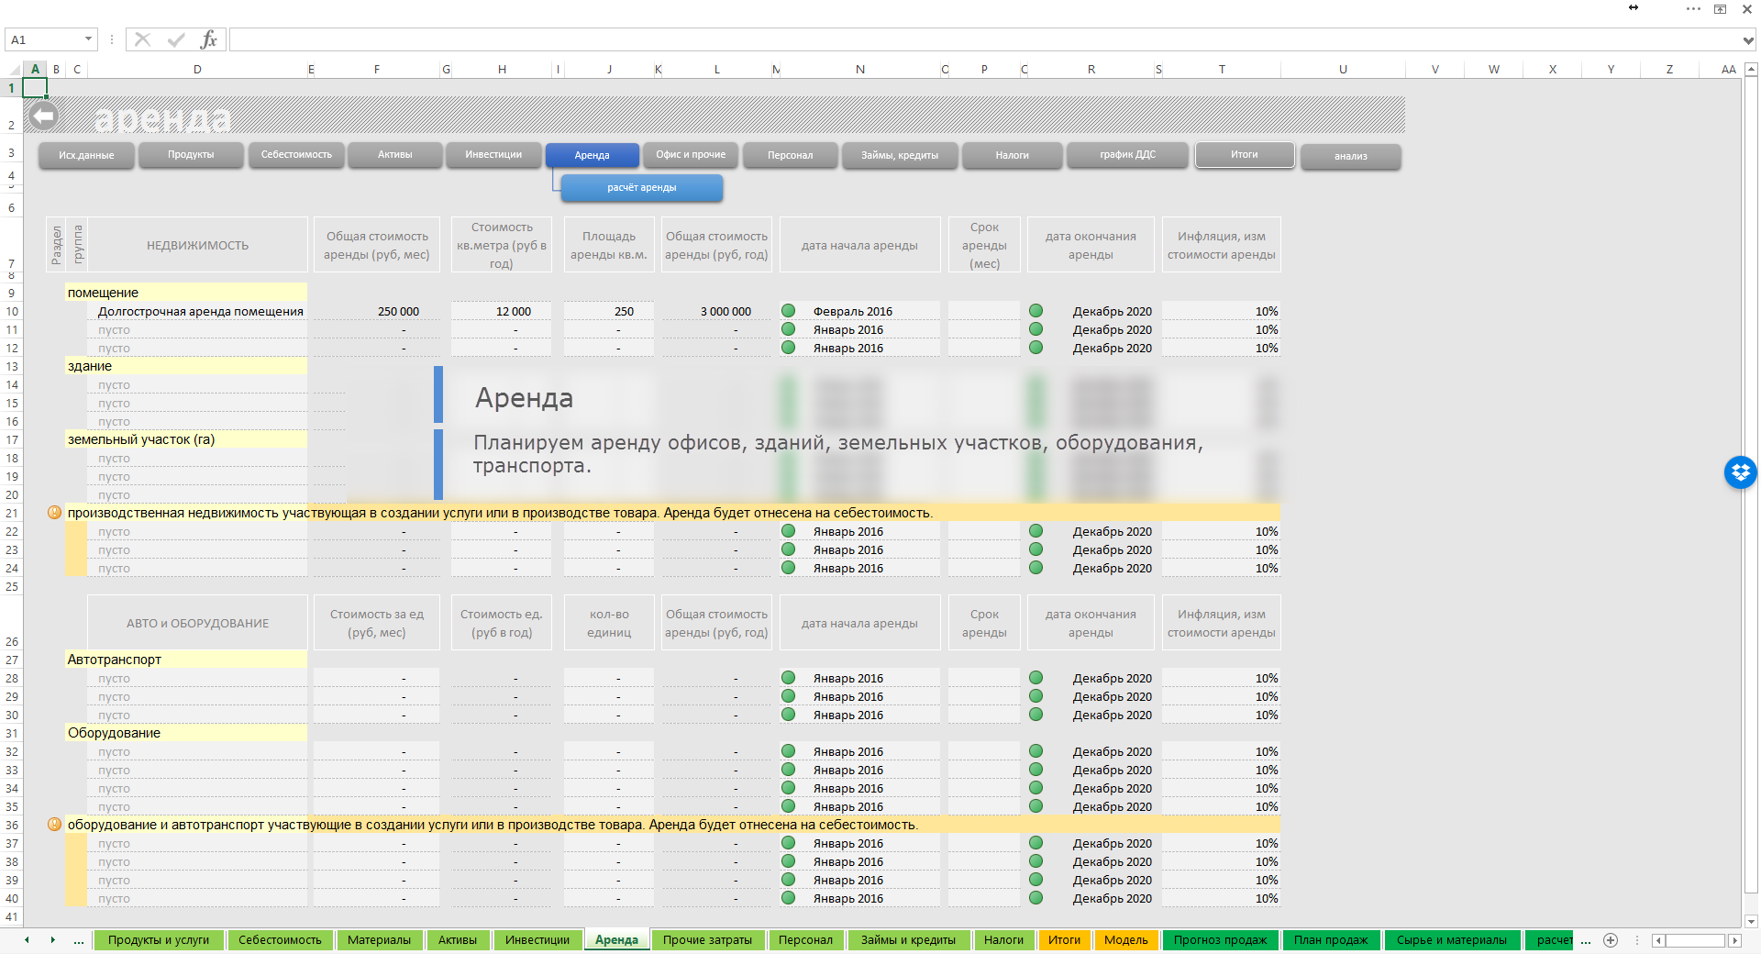The image size is (1761, 954).
Task: Click the cancel X icon in formula bar
Action: click(142, 39)
